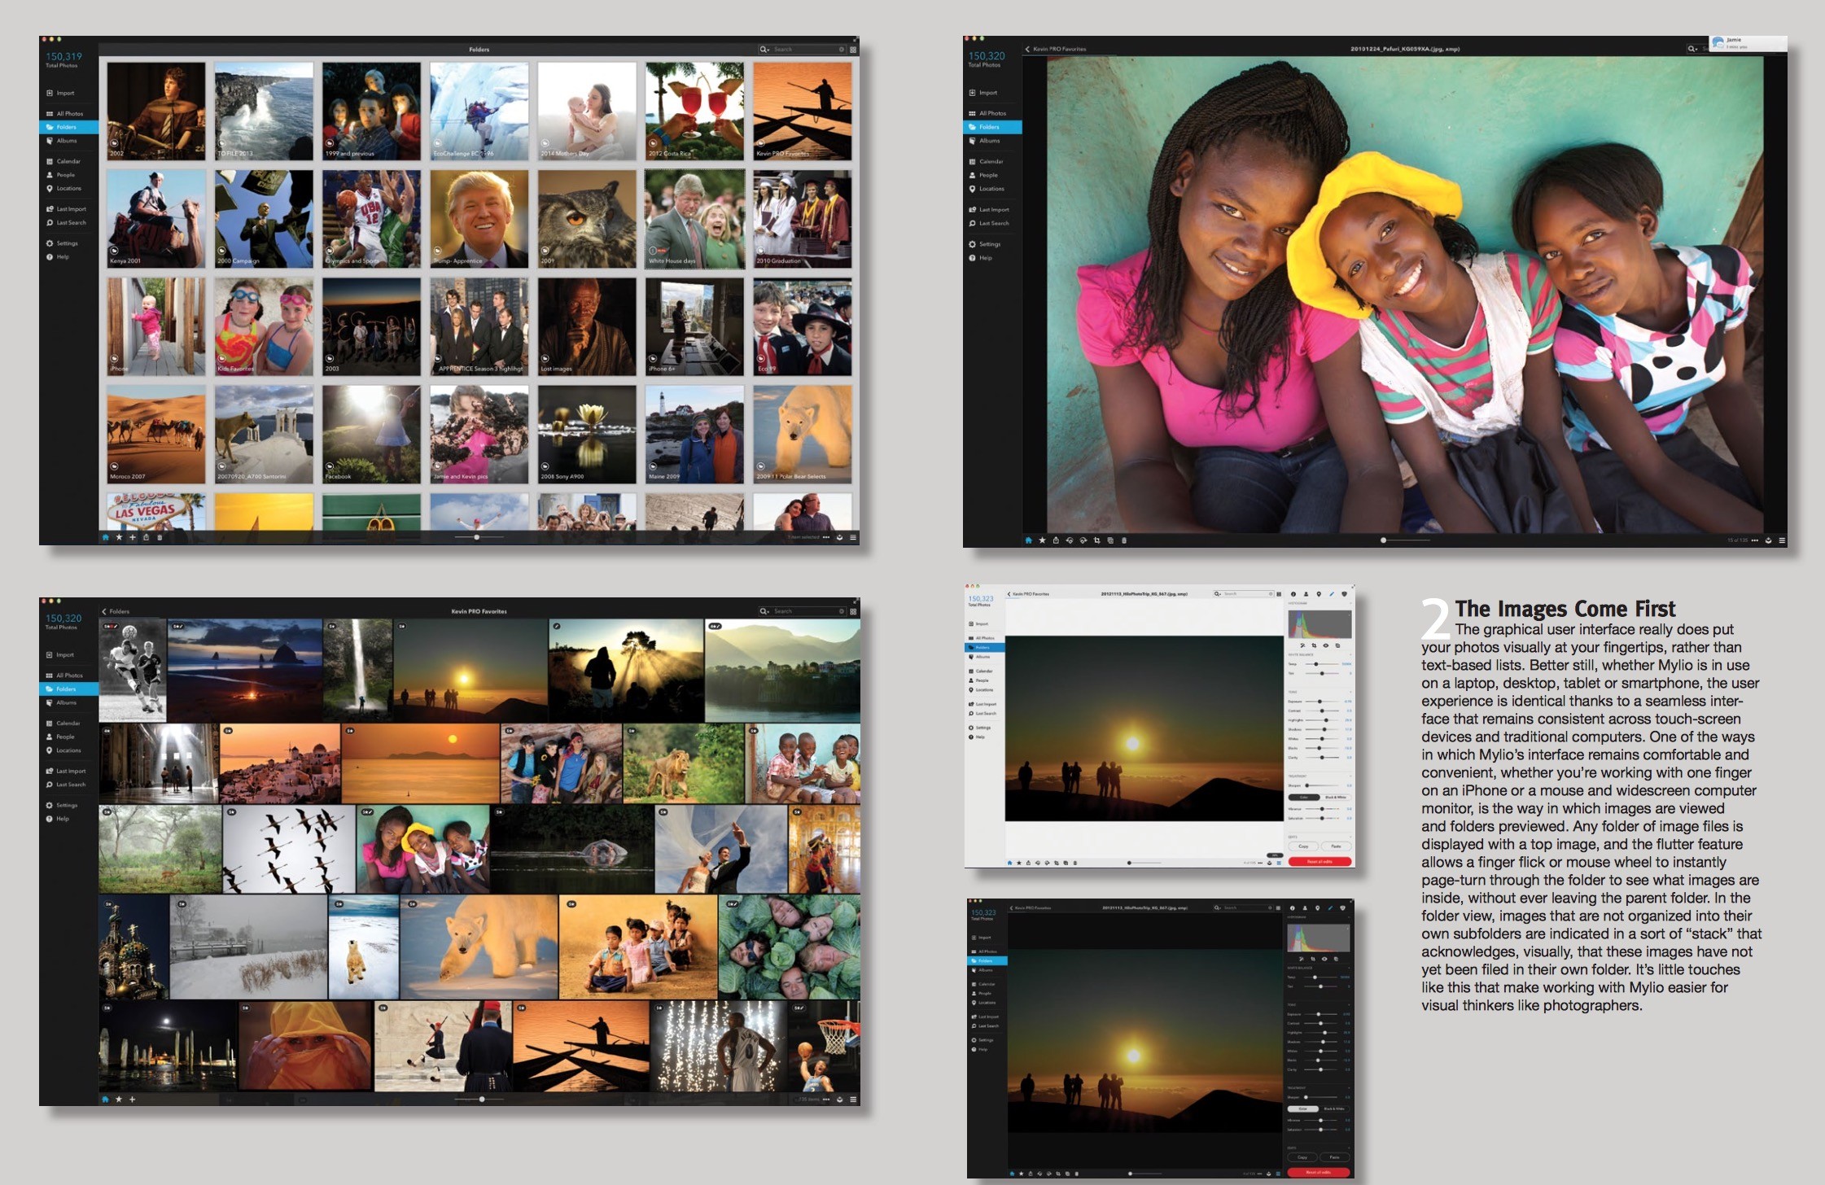Open the polar bear photo in the bottom-left grid window
1825x1185 pixels.
pyautogui.click(x=478, y=947)
